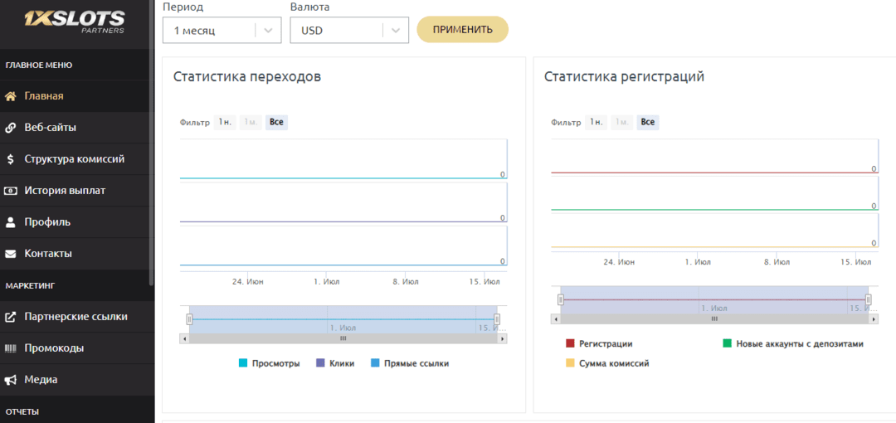Click the Статистика переходов heading
The width and height of the screenshot is (896, 423).
pyautogui.click(x=247, y=76)
